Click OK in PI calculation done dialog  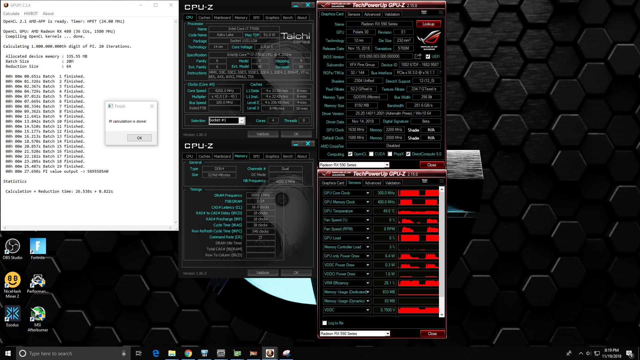(139, 138)
